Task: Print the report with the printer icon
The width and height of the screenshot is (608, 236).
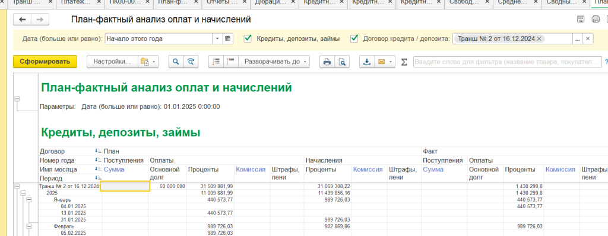Action: [327, 62]
